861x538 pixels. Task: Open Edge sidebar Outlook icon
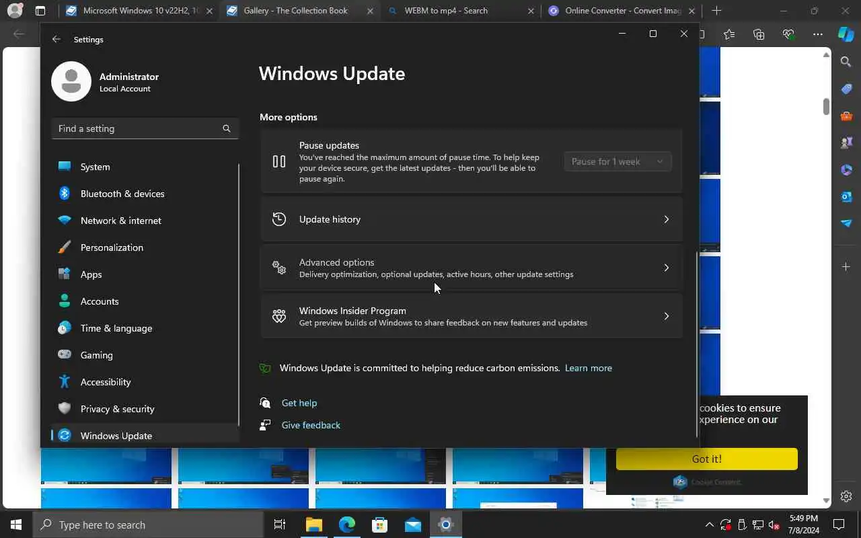point(846,196)
